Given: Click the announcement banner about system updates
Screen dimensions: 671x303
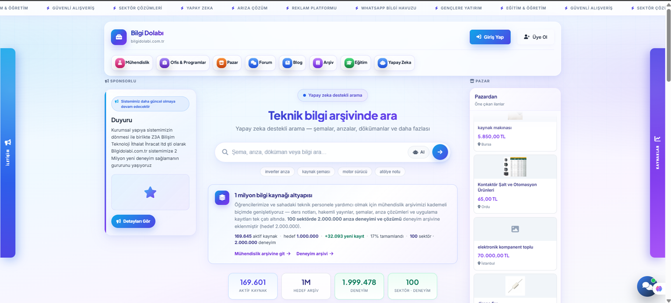Looking at the screenshot, I should click(150, 104).
